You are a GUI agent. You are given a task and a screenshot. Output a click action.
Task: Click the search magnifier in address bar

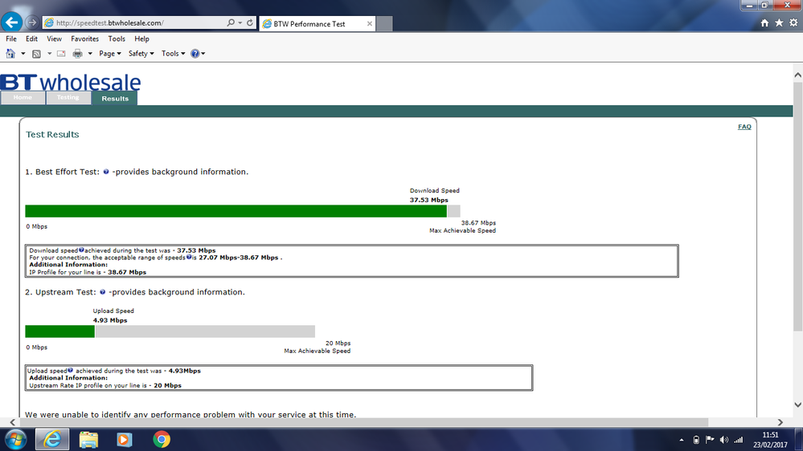(231, 22)
